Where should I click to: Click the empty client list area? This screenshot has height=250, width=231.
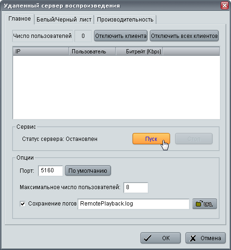pos(116,87)
